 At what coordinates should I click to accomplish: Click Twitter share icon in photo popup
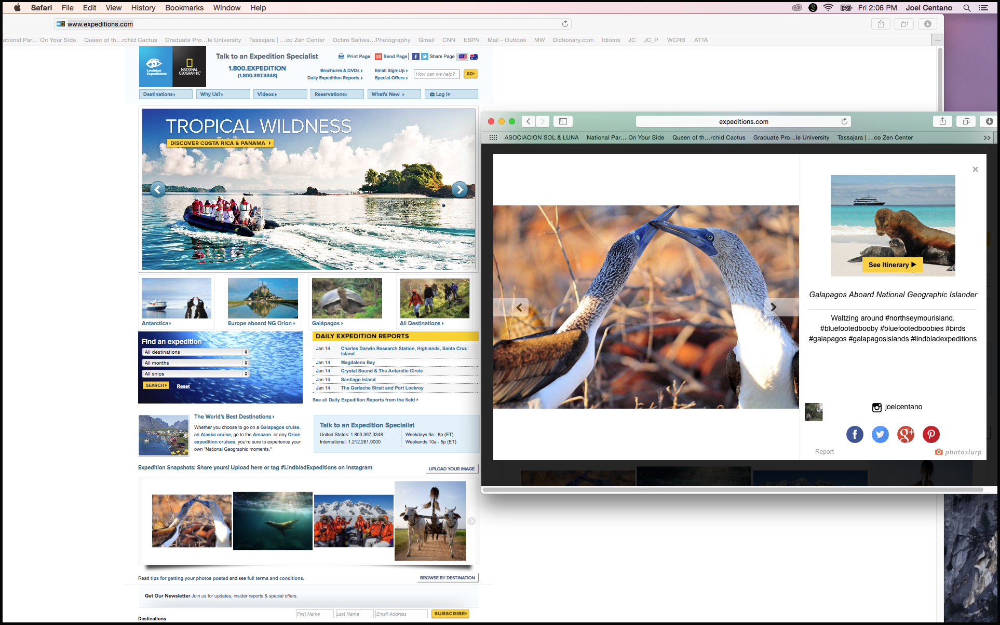point(880,434)
